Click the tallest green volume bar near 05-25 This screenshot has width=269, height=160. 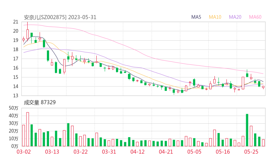(247, 130)
